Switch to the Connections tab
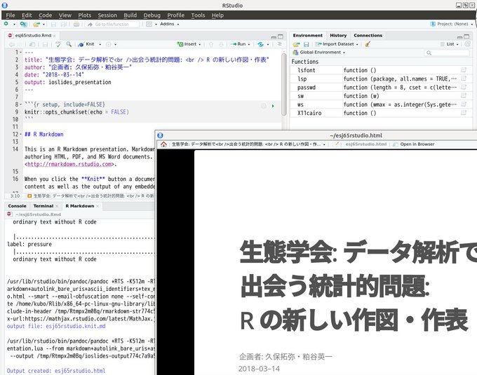 368,36
